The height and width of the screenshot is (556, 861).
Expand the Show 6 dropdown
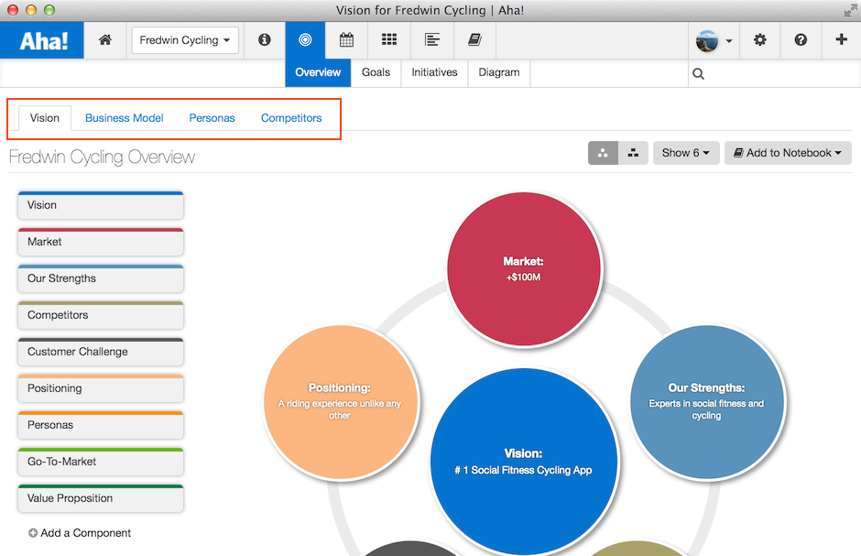coord(686,153)
